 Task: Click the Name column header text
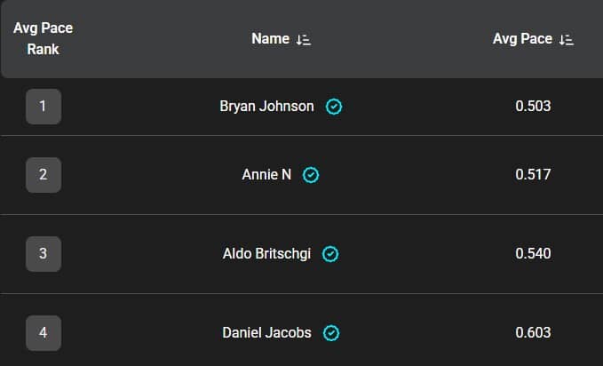coord(270,39)
